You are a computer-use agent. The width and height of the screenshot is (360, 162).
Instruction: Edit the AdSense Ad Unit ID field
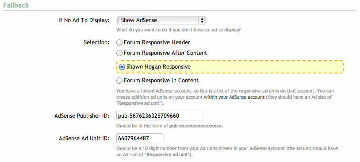coord(140,139)
